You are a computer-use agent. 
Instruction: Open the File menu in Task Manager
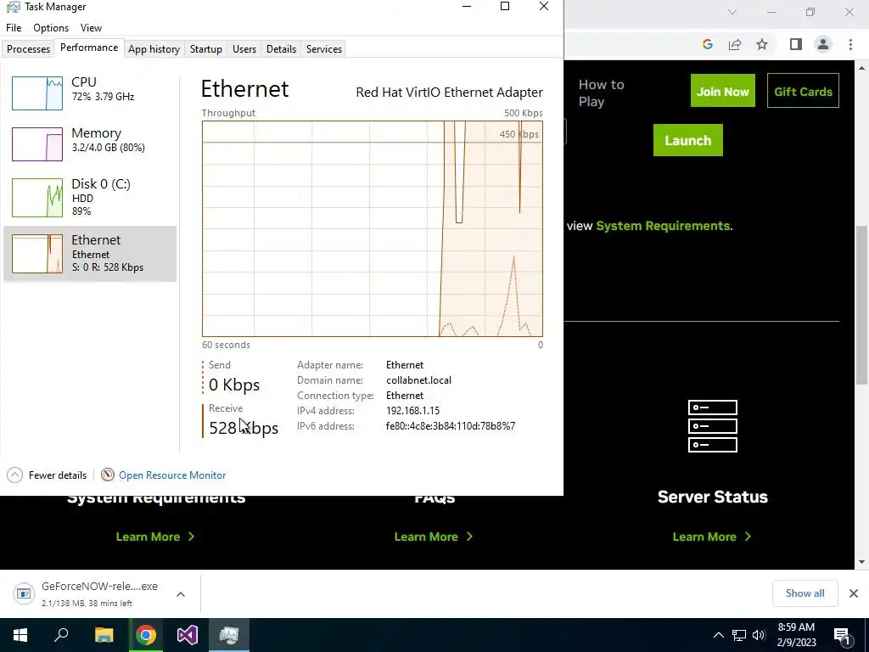[x=14, y=28]
